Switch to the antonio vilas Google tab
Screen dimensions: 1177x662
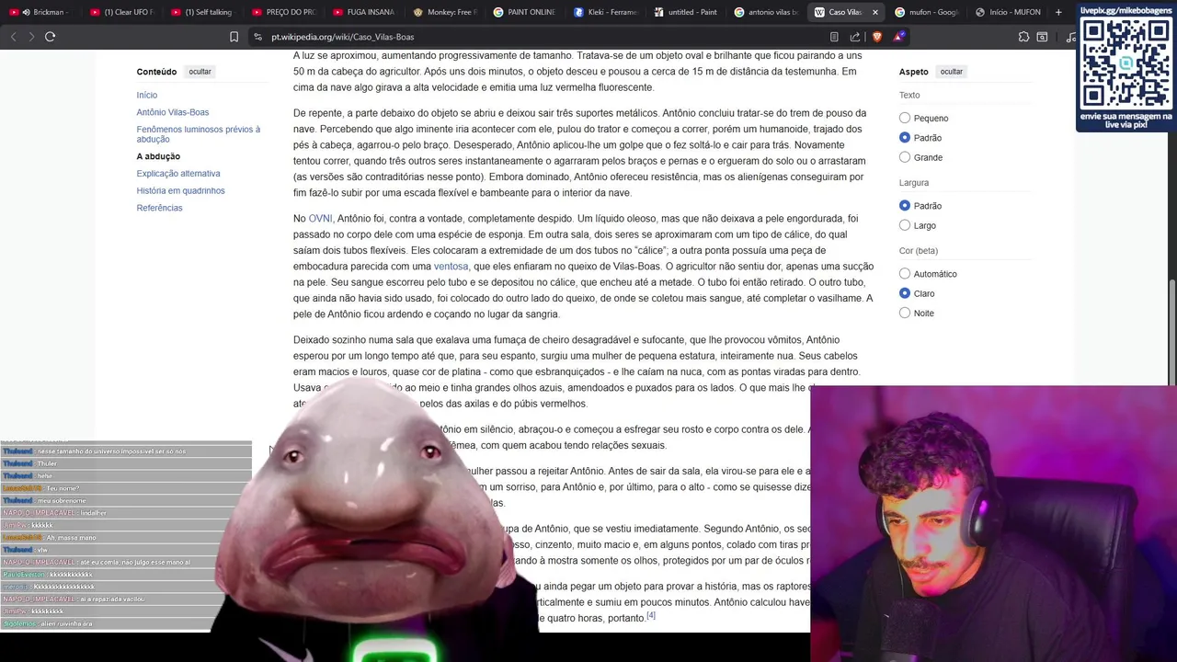point(769,12)
